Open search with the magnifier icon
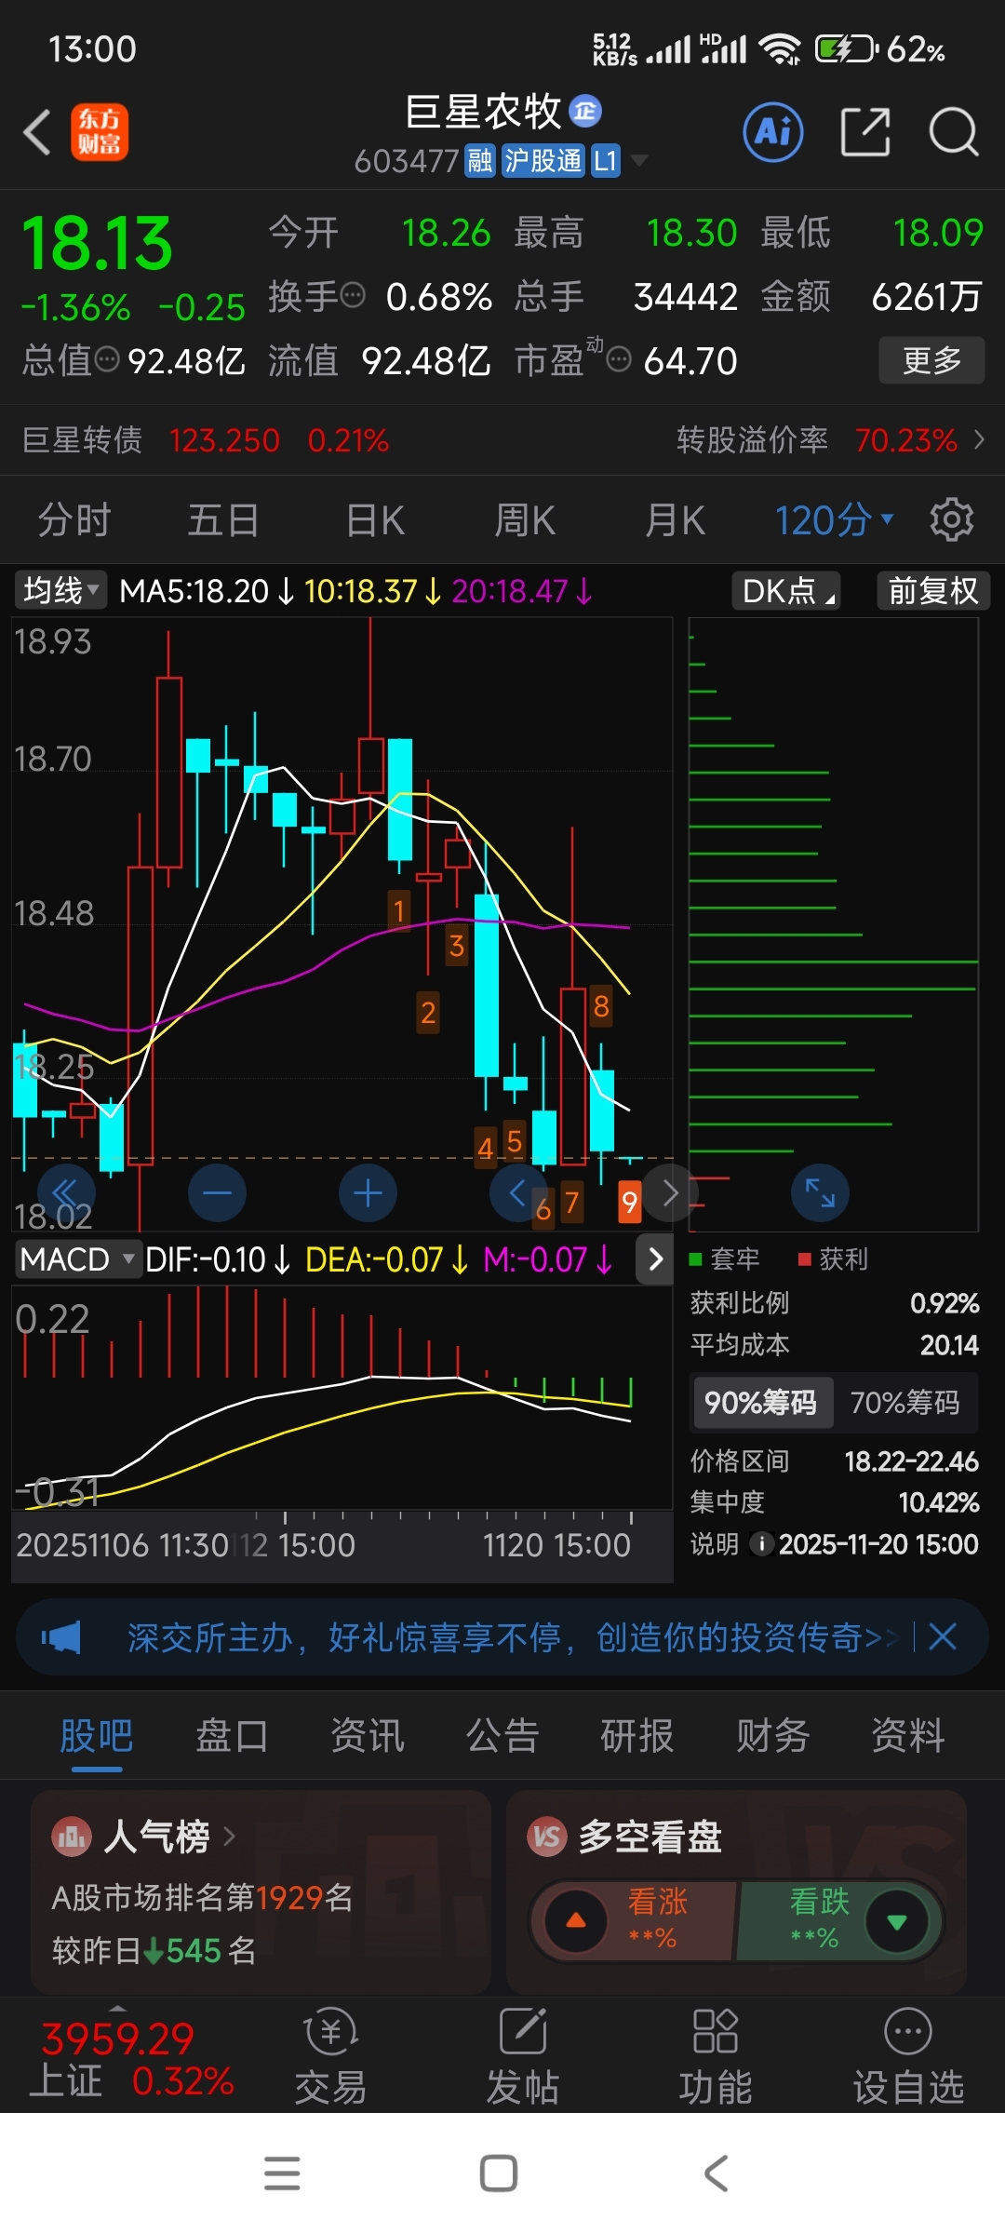 click(x=954, y=131)
